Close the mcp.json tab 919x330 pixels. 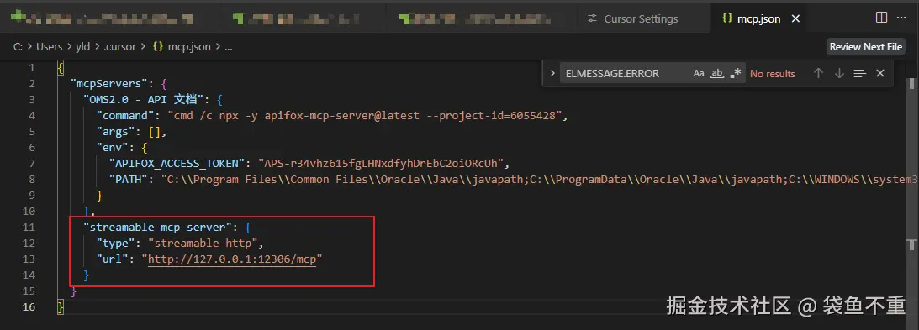[795, 18]
